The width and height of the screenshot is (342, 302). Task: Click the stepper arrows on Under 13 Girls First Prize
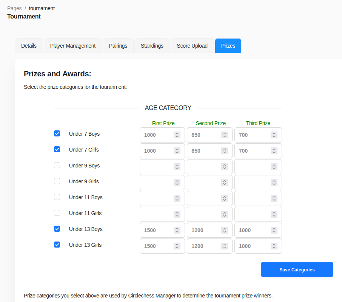[177, 246]
